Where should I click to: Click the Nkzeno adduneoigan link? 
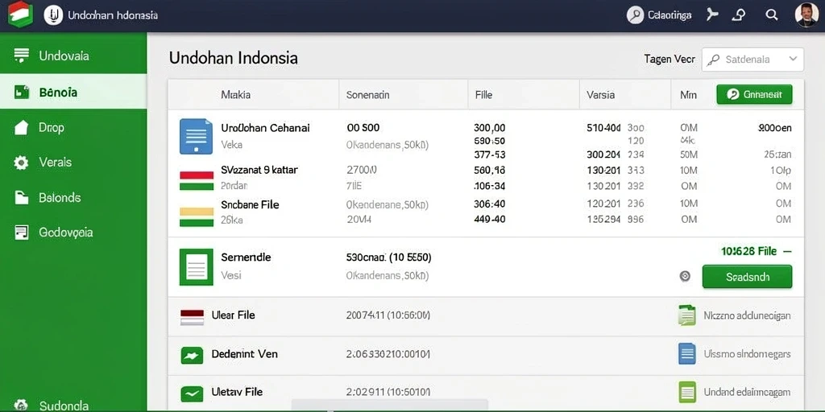pyautogui.click(x=747, y=315)
